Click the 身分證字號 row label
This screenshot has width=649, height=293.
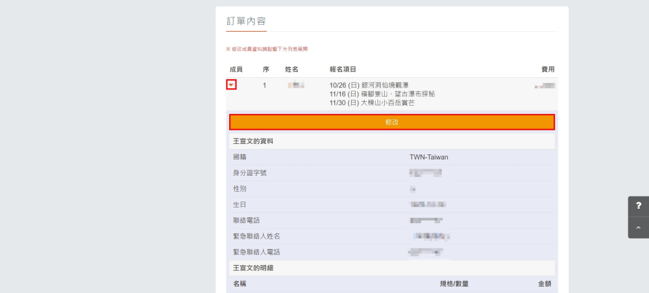[249, 173]
